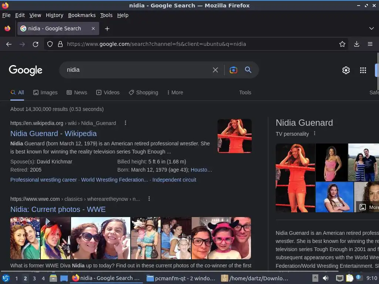The image size is (379, 284).
Task: Open the Google apps grid
Action: coord(363,70)
